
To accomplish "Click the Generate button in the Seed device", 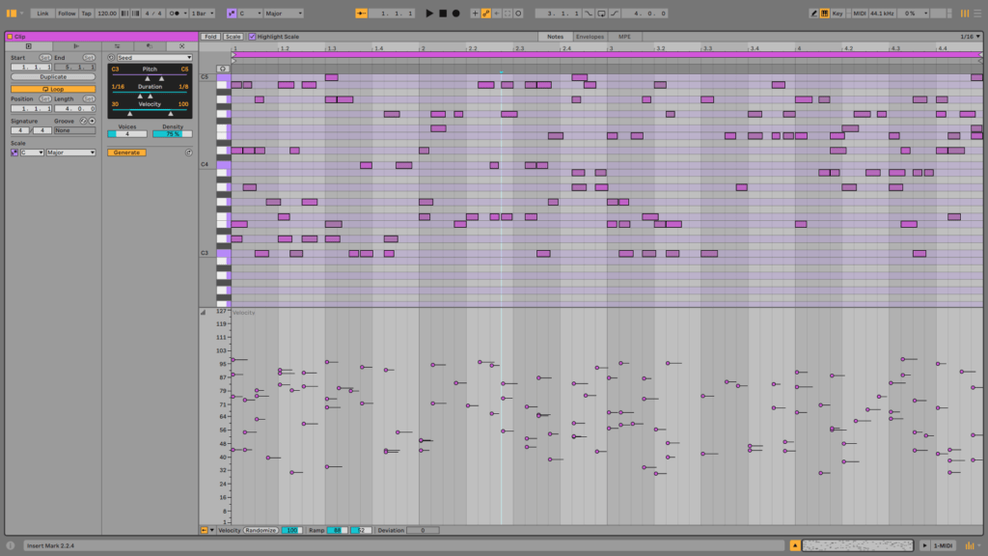I will click(124, 152).
